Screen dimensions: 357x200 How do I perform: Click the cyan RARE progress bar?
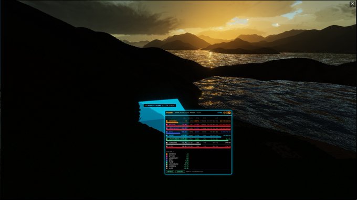click(x=194, y=137)
